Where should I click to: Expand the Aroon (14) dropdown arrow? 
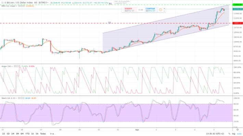(12, 66)
